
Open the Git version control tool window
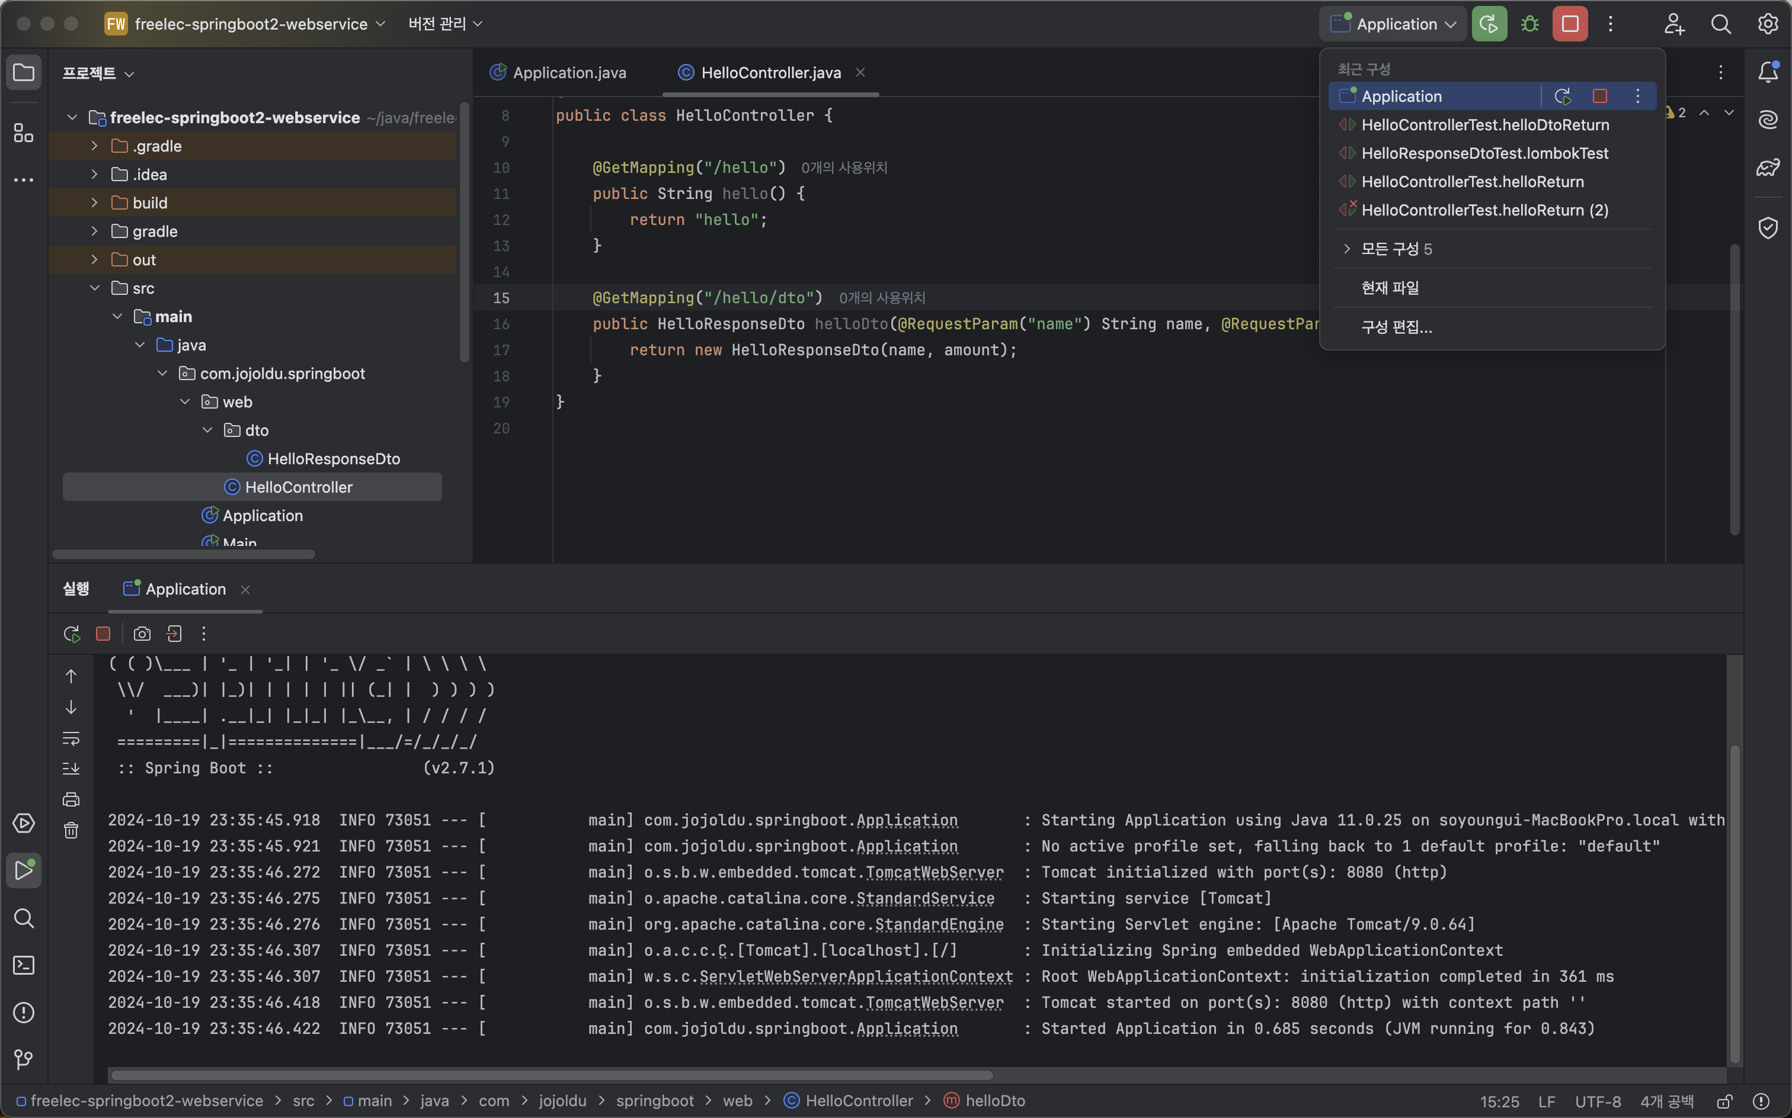coord(24,1059)
